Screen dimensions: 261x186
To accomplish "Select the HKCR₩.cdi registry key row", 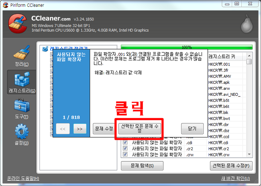I will point(218,143).
